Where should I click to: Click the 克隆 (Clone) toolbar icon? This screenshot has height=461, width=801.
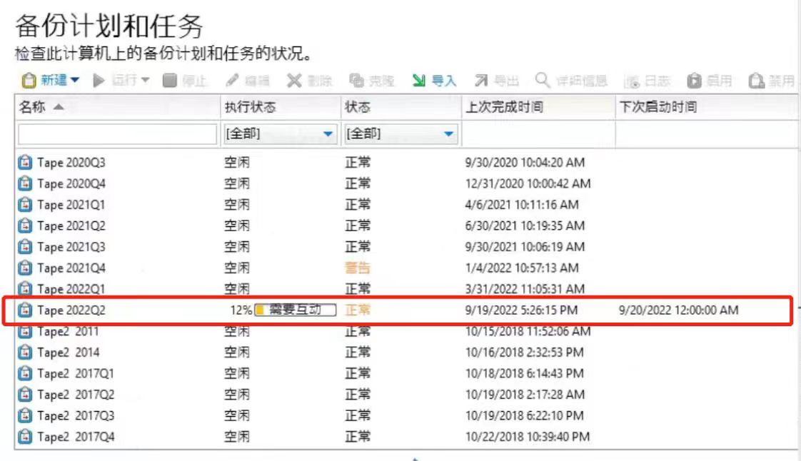pos(356,81)
